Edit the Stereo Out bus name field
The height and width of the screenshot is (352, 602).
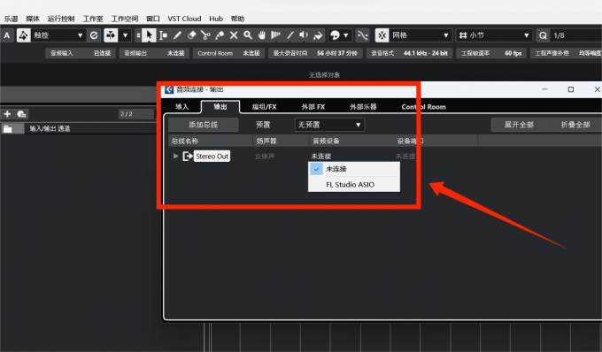pyautogui.click(x=212, y=156)
